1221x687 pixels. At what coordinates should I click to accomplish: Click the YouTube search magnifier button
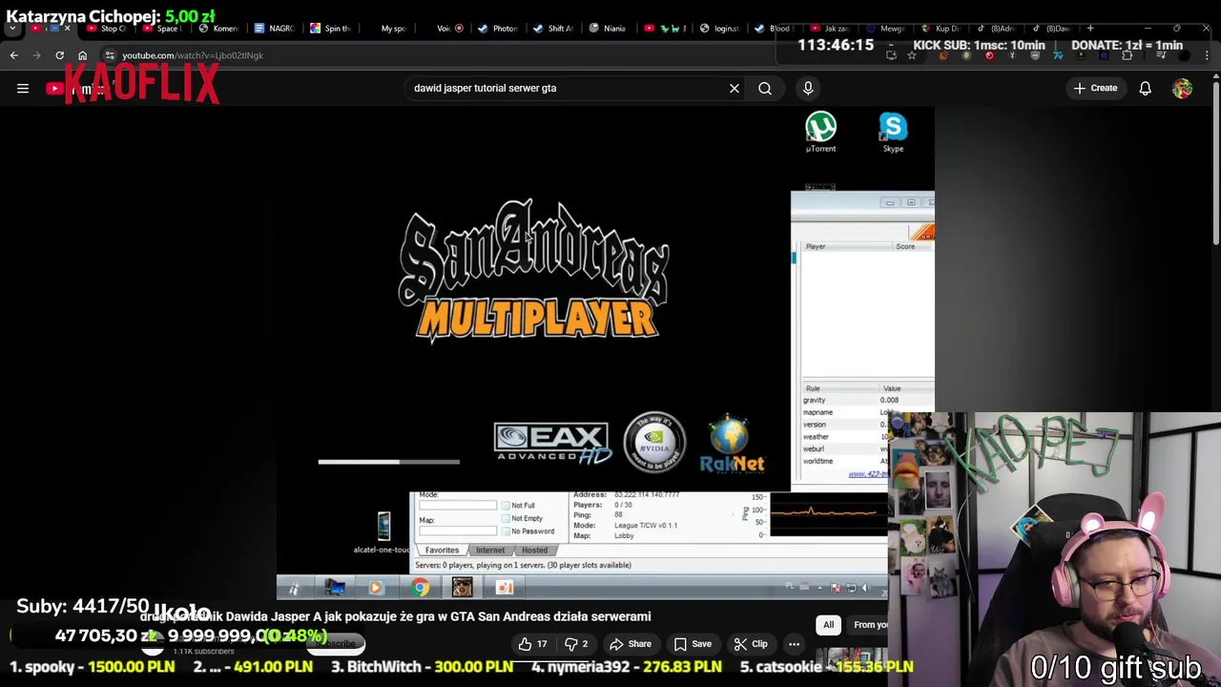coord(765,89)
